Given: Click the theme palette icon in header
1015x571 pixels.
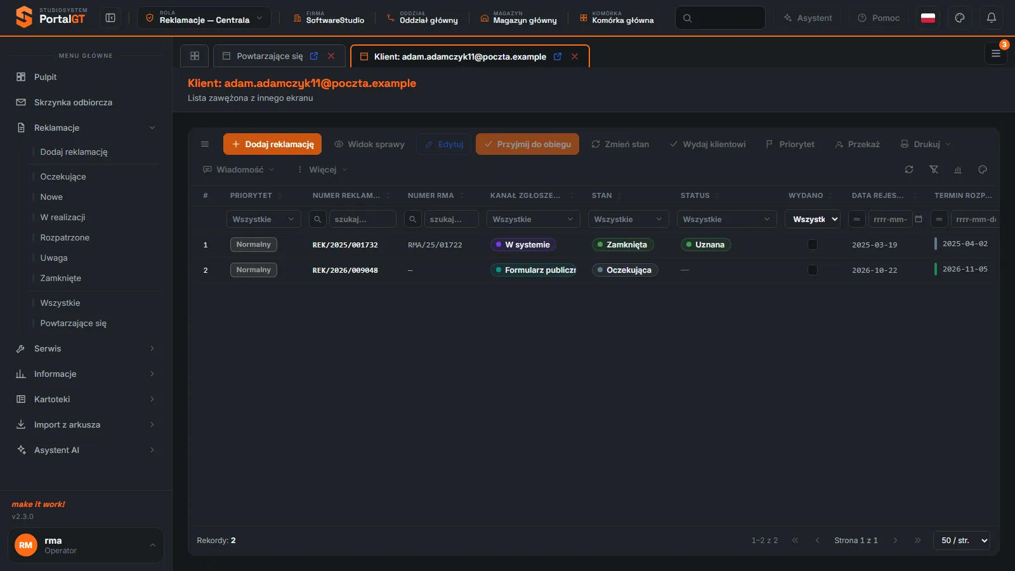Looking at the screenshot, I should pyautogui.click(x=960, y=18).
